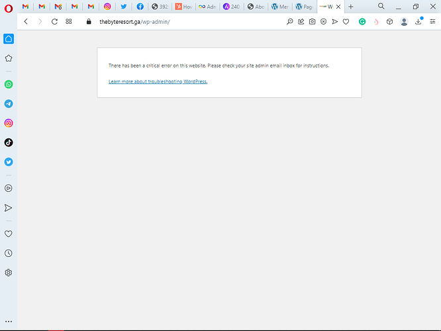Open WhatsApp in the Opera sidebar

pyautogui.click(x=9, y=85)
